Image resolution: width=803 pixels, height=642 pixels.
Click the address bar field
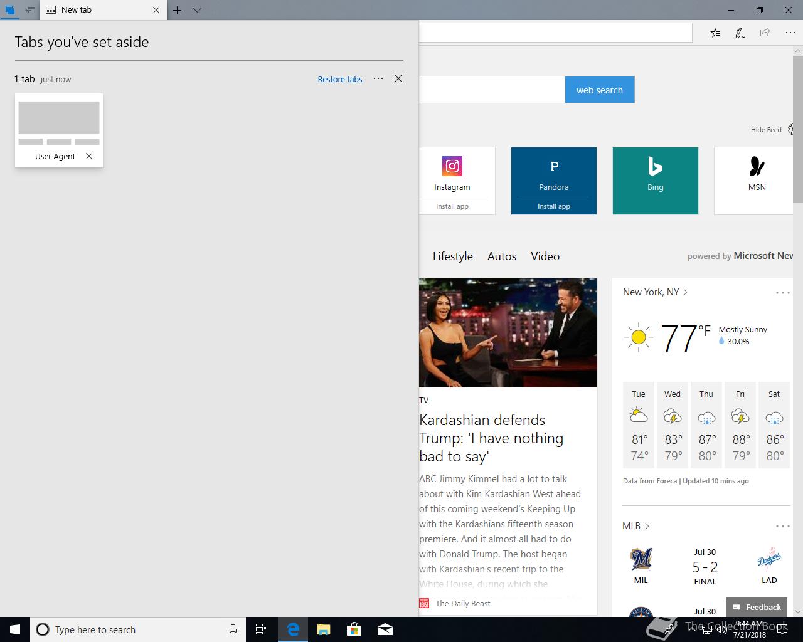pos(555,33)
